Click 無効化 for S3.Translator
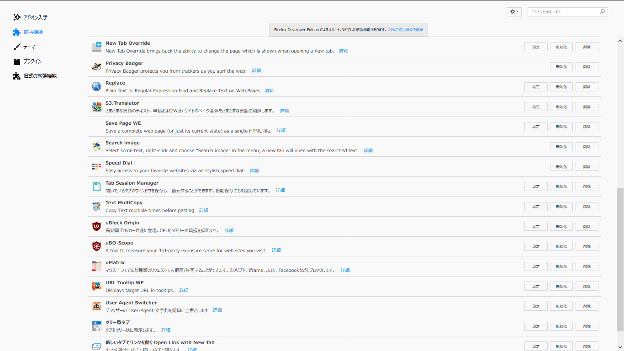This screenshot has width=624, height=351. [561, 106]
